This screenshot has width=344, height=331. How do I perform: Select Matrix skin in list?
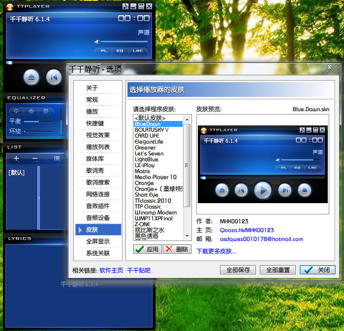coord(158,172)
